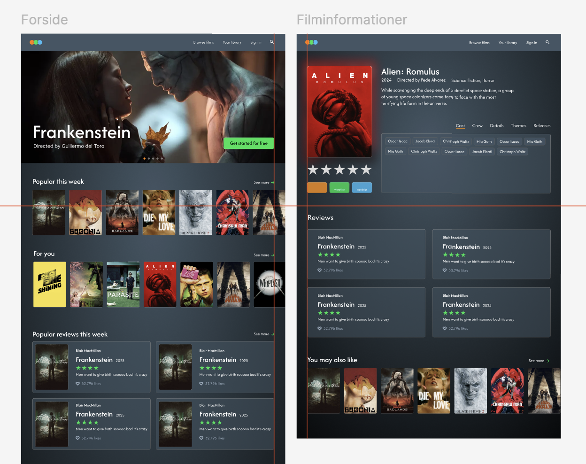Viewport: 586px width, 464px height.
Task: Open the Bugonia poster in Popular this week
Action: click(x=85, y=212)
